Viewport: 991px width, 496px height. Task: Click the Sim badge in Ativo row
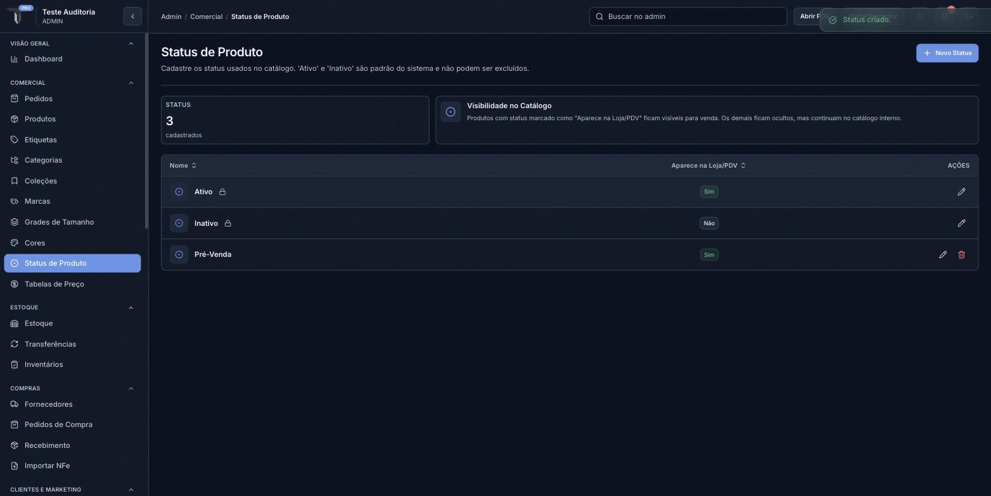[709, 192]
